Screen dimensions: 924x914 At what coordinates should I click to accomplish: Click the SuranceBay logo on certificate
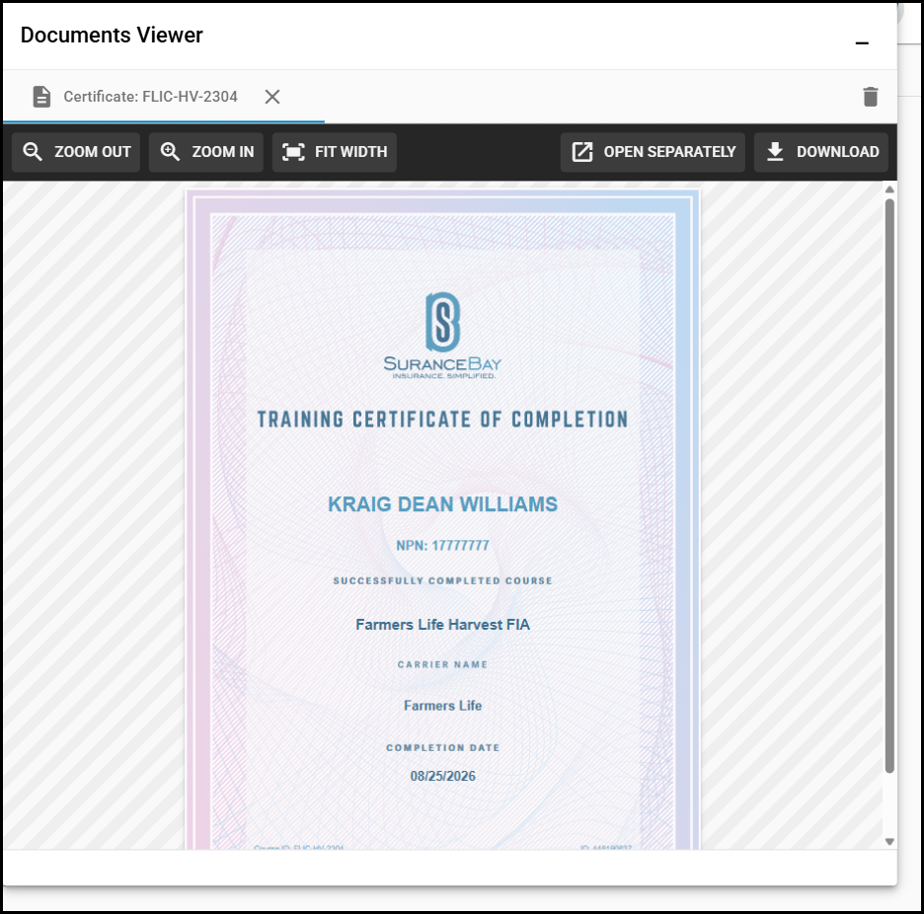[442, 336]
